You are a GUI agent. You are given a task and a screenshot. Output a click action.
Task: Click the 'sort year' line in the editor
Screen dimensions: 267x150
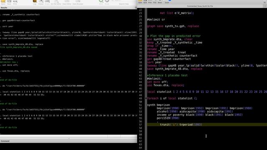(154, 62)
